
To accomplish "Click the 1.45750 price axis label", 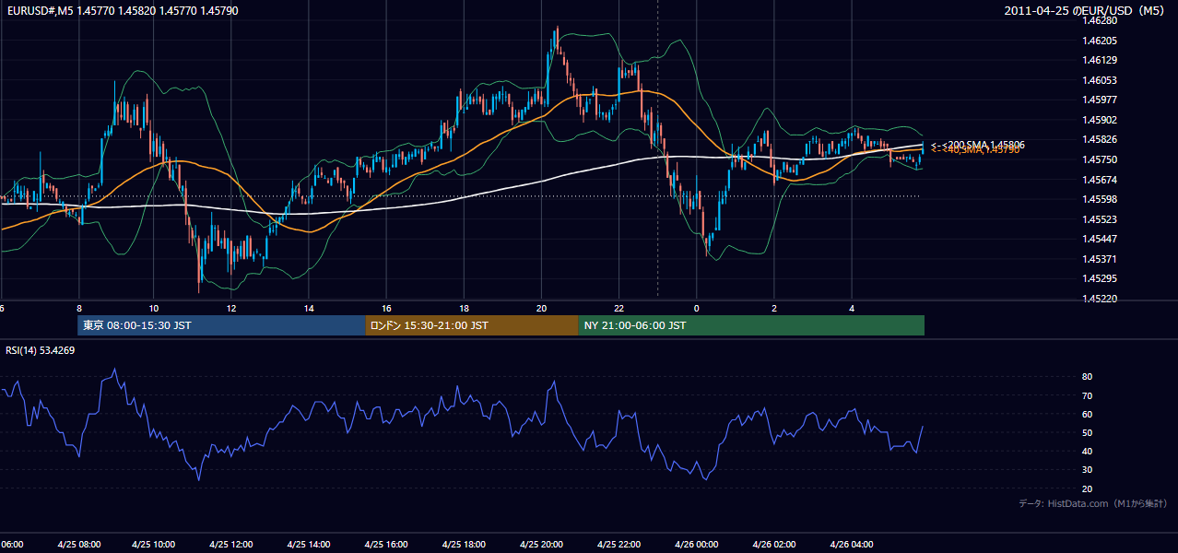I will (x=1100, y=159).
